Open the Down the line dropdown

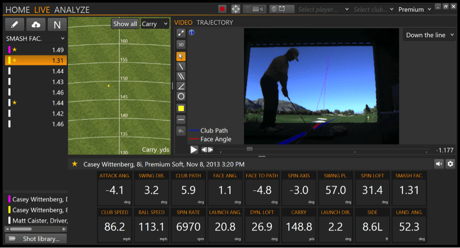click(430, 35)
